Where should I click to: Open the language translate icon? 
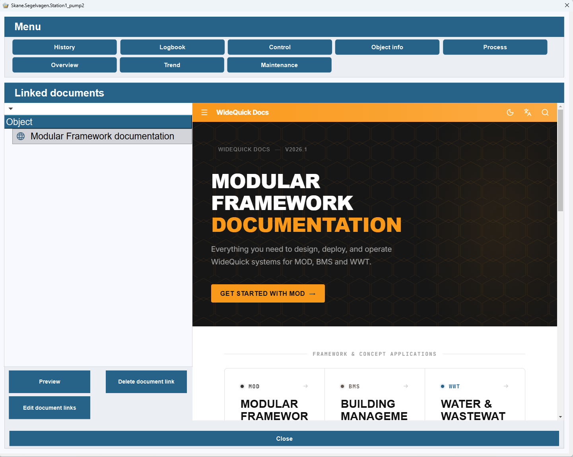528,112
